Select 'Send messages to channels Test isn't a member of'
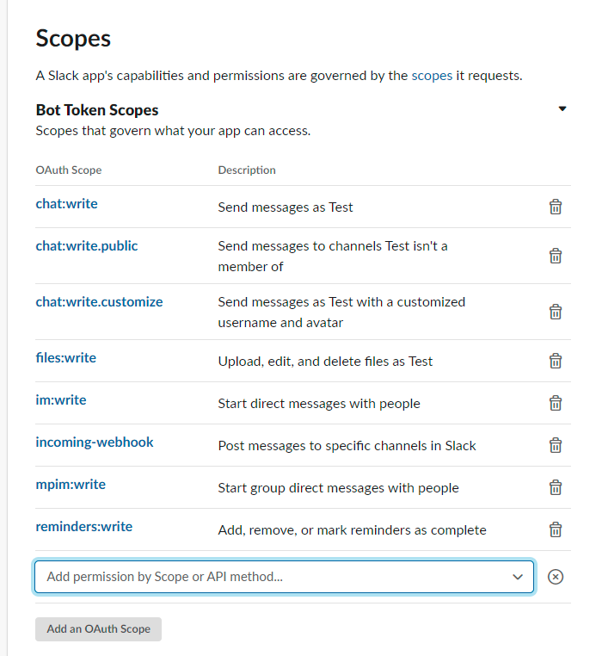596x656 pixels. point(333,256)
